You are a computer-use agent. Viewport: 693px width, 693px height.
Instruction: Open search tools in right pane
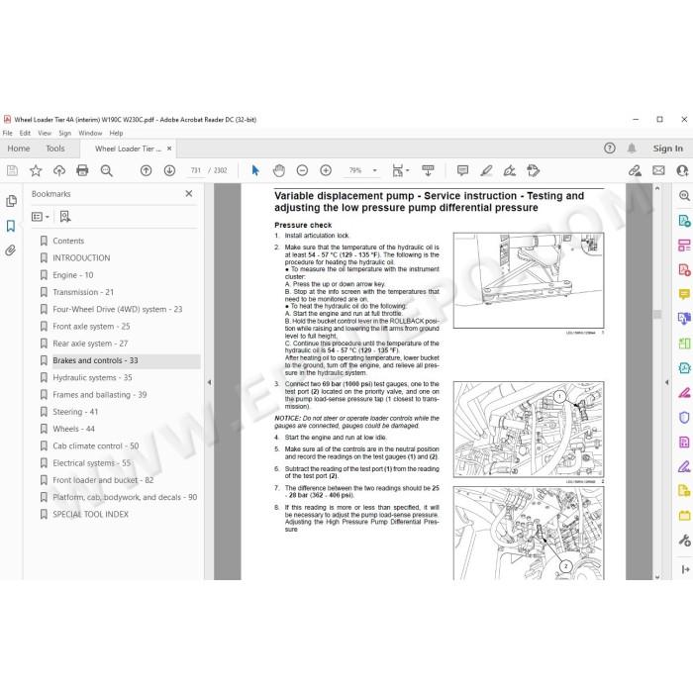[x=684, y=195]
